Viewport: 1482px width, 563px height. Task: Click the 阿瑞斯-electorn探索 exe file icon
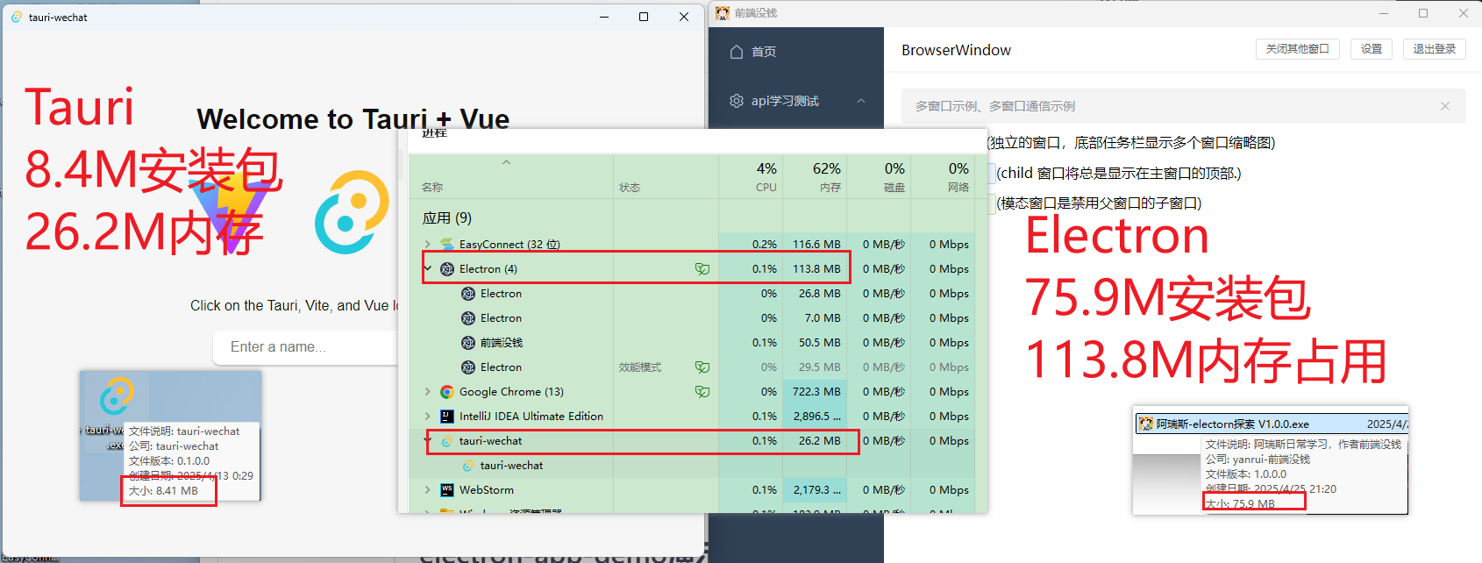point(1145,424)
